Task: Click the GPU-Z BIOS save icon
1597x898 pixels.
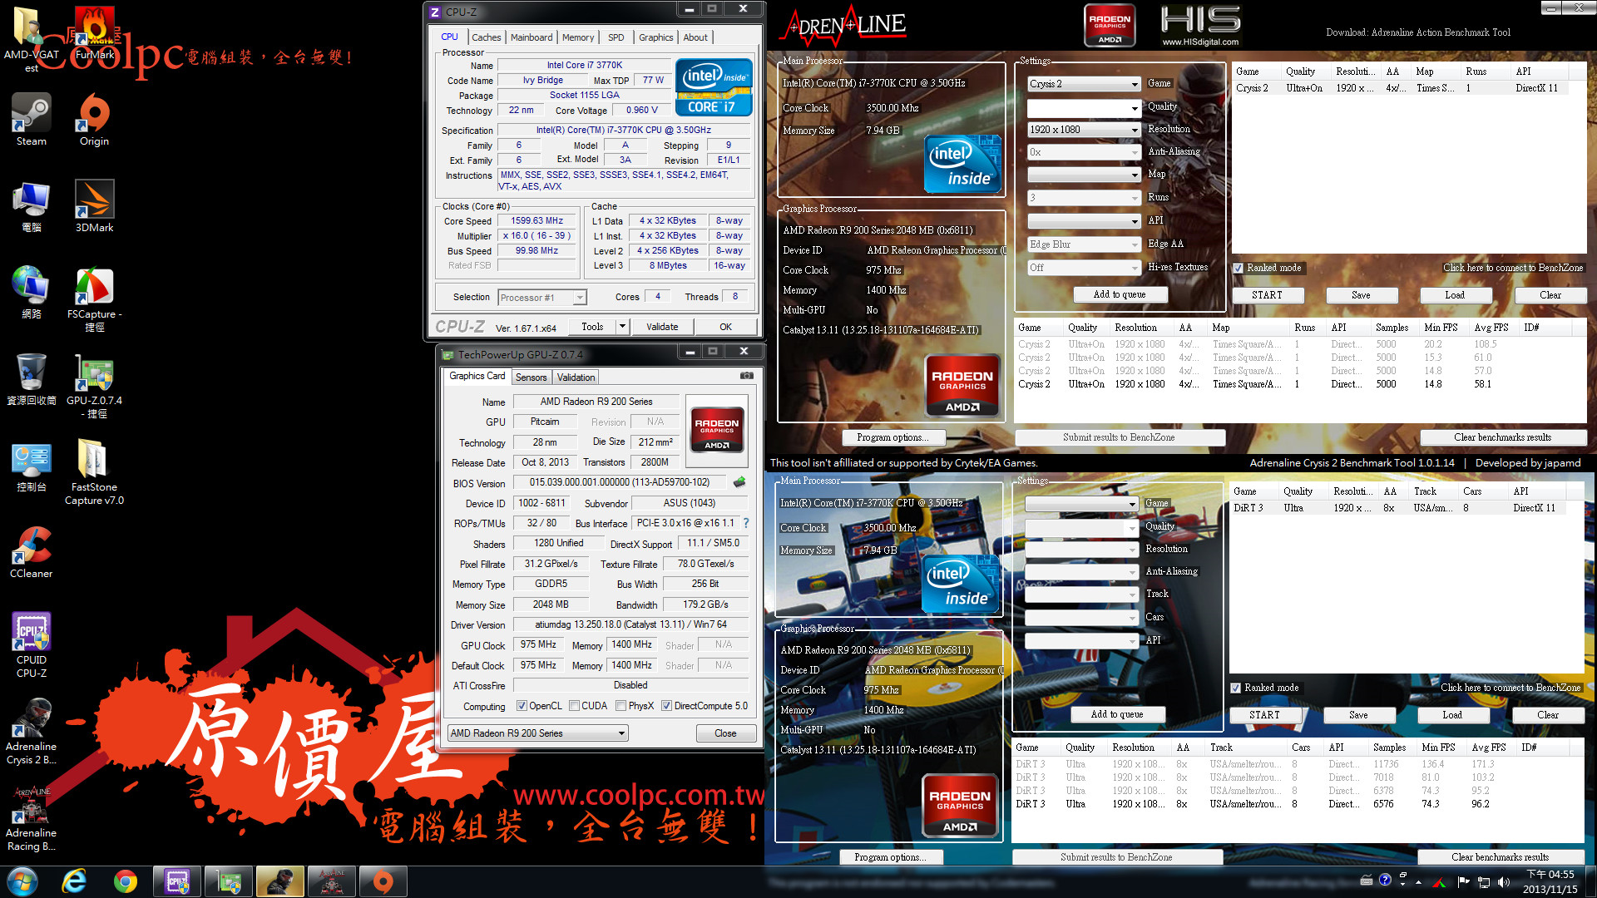Action: pyautogui.click(x=739, y=482)
